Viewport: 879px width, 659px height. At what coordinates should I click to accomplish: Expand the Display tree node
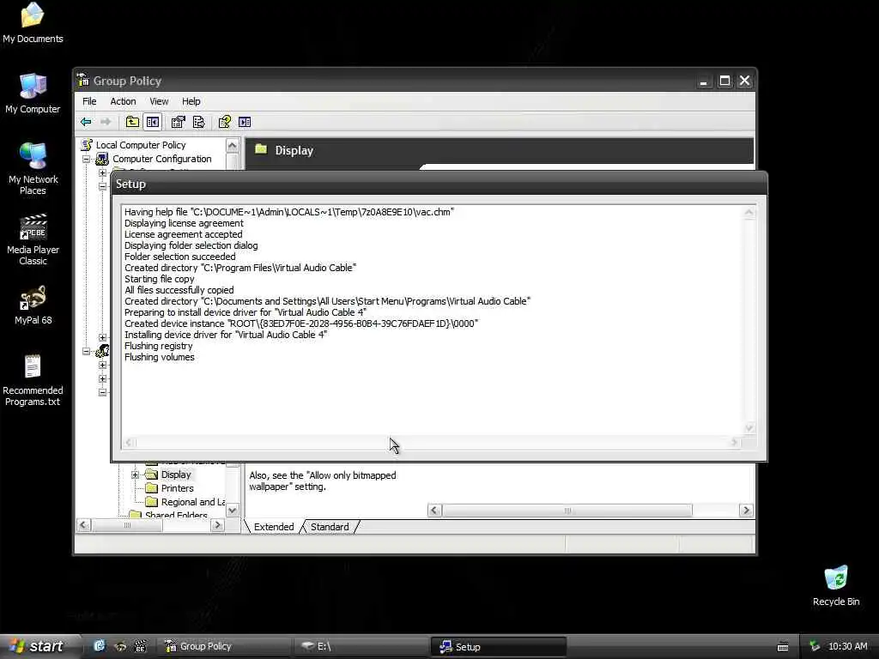point(135,475)
